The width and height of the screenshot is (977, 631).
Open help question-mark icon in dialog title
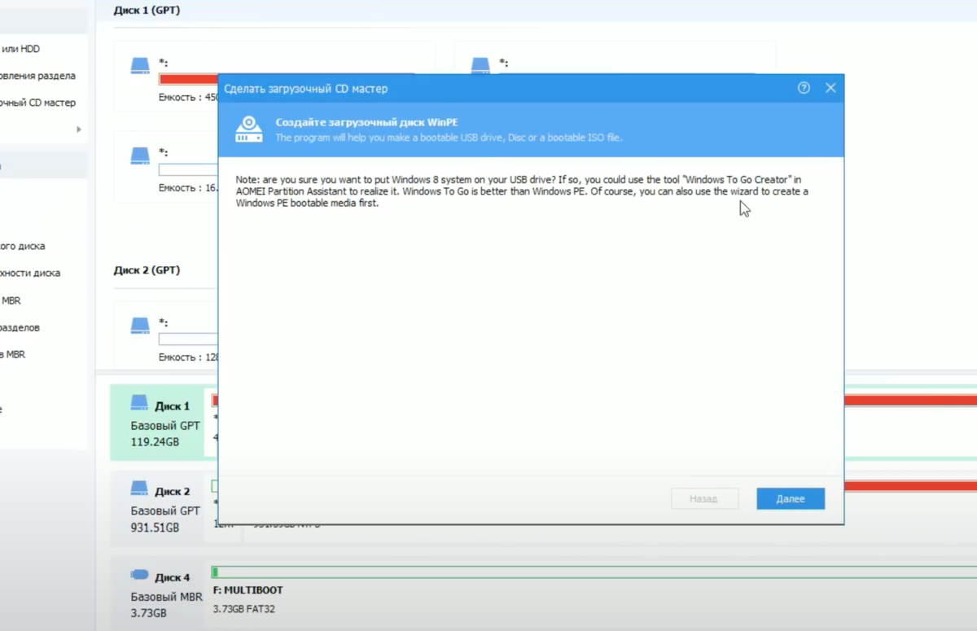pos(804,88)
